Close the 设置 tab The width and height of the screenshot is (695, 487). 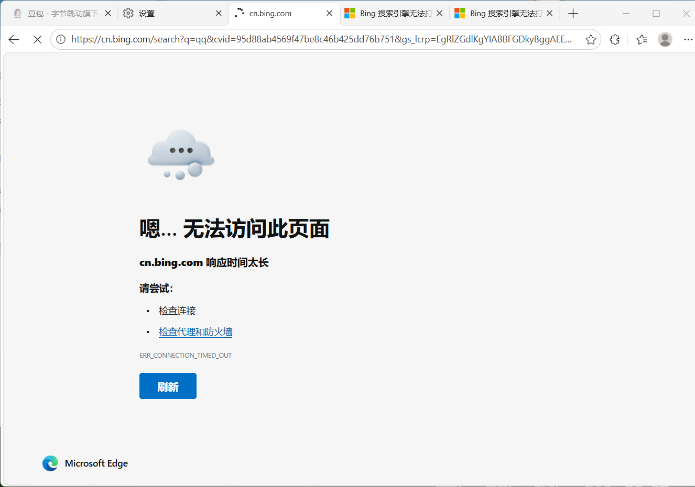(219, 13)
